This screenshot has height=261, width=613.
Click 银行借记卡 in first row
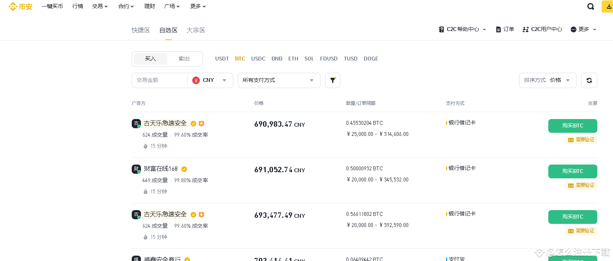tap(462, 123)
